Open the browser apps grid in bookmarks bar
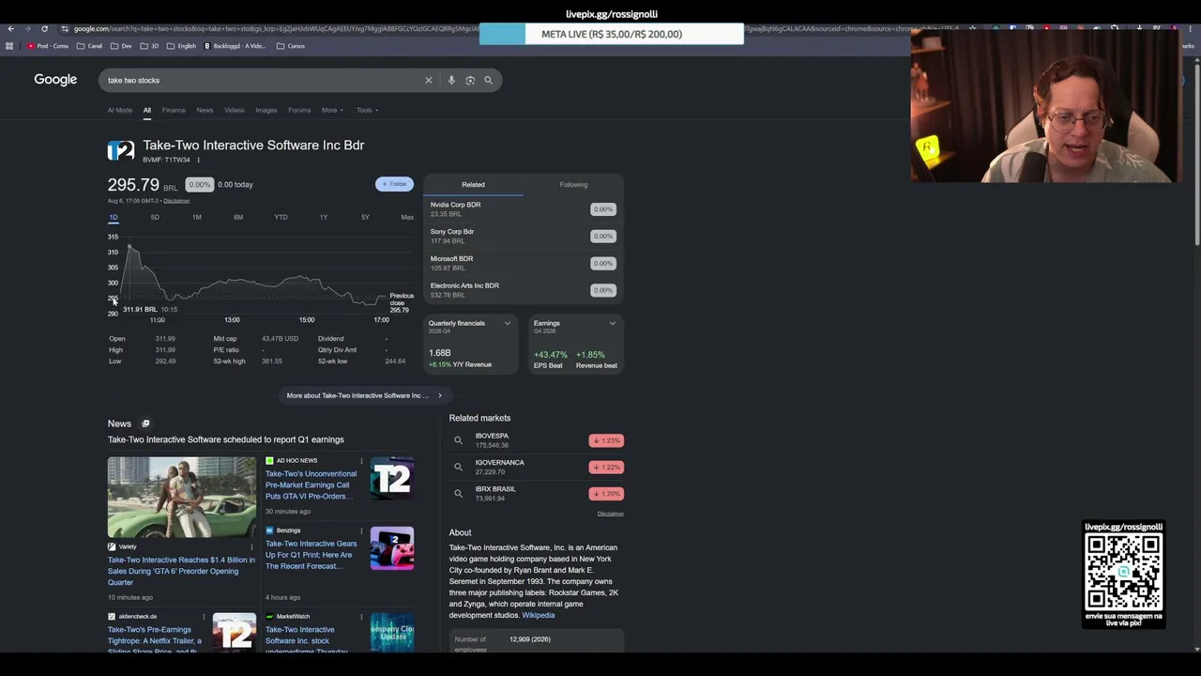Image resolution: width=1201 pixels, height=676 pixels. [x=9, y=46]
